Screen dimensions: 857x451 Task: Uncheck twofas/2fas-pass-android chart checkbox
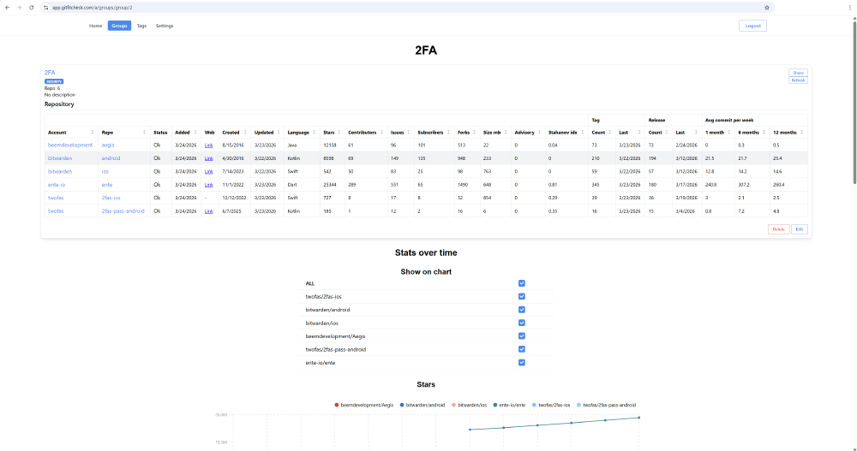[x=521, y=349]
